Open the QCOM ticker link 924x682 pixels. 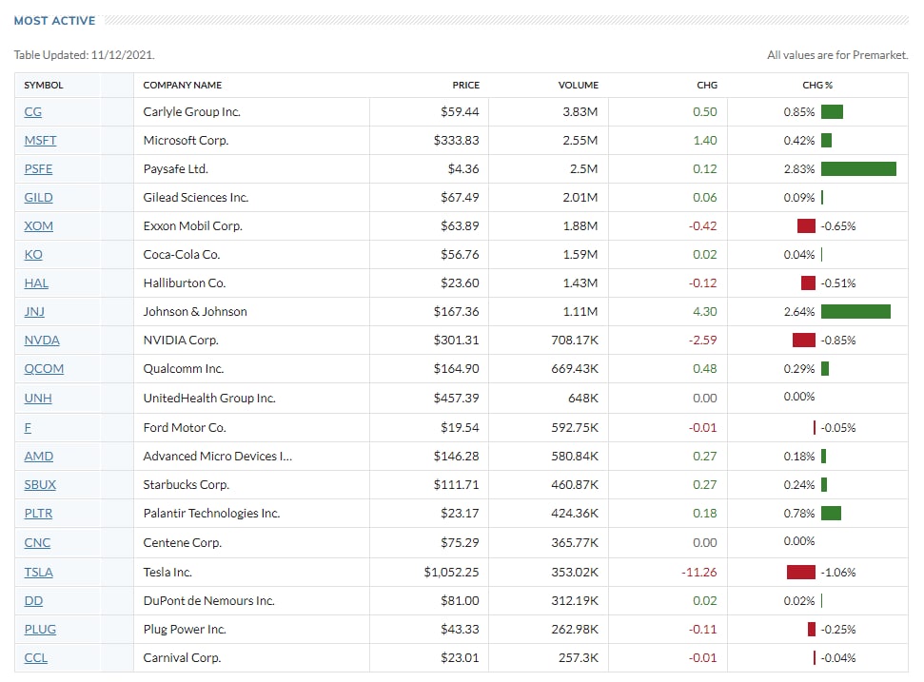[44, 369]
